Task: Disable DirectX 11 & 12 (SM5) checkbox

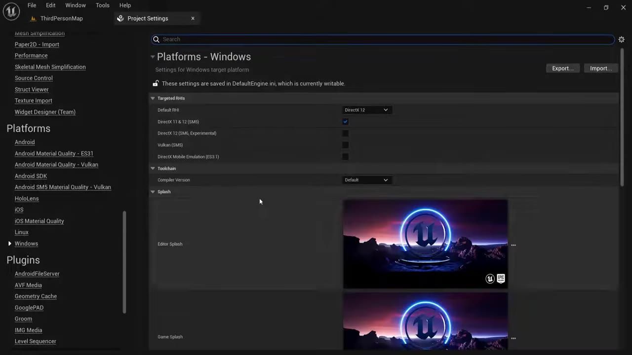Action: pyautogui.click(x=345, y=122)
